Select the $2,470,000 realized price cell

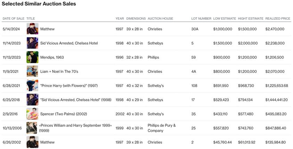[275, 29]
